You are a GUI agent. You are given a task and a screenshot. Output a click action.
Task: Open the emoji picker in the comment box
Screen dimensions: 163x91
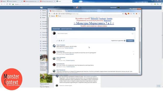tap(132, 34)
